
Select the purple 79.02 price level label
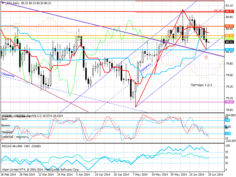click(230, 102)
